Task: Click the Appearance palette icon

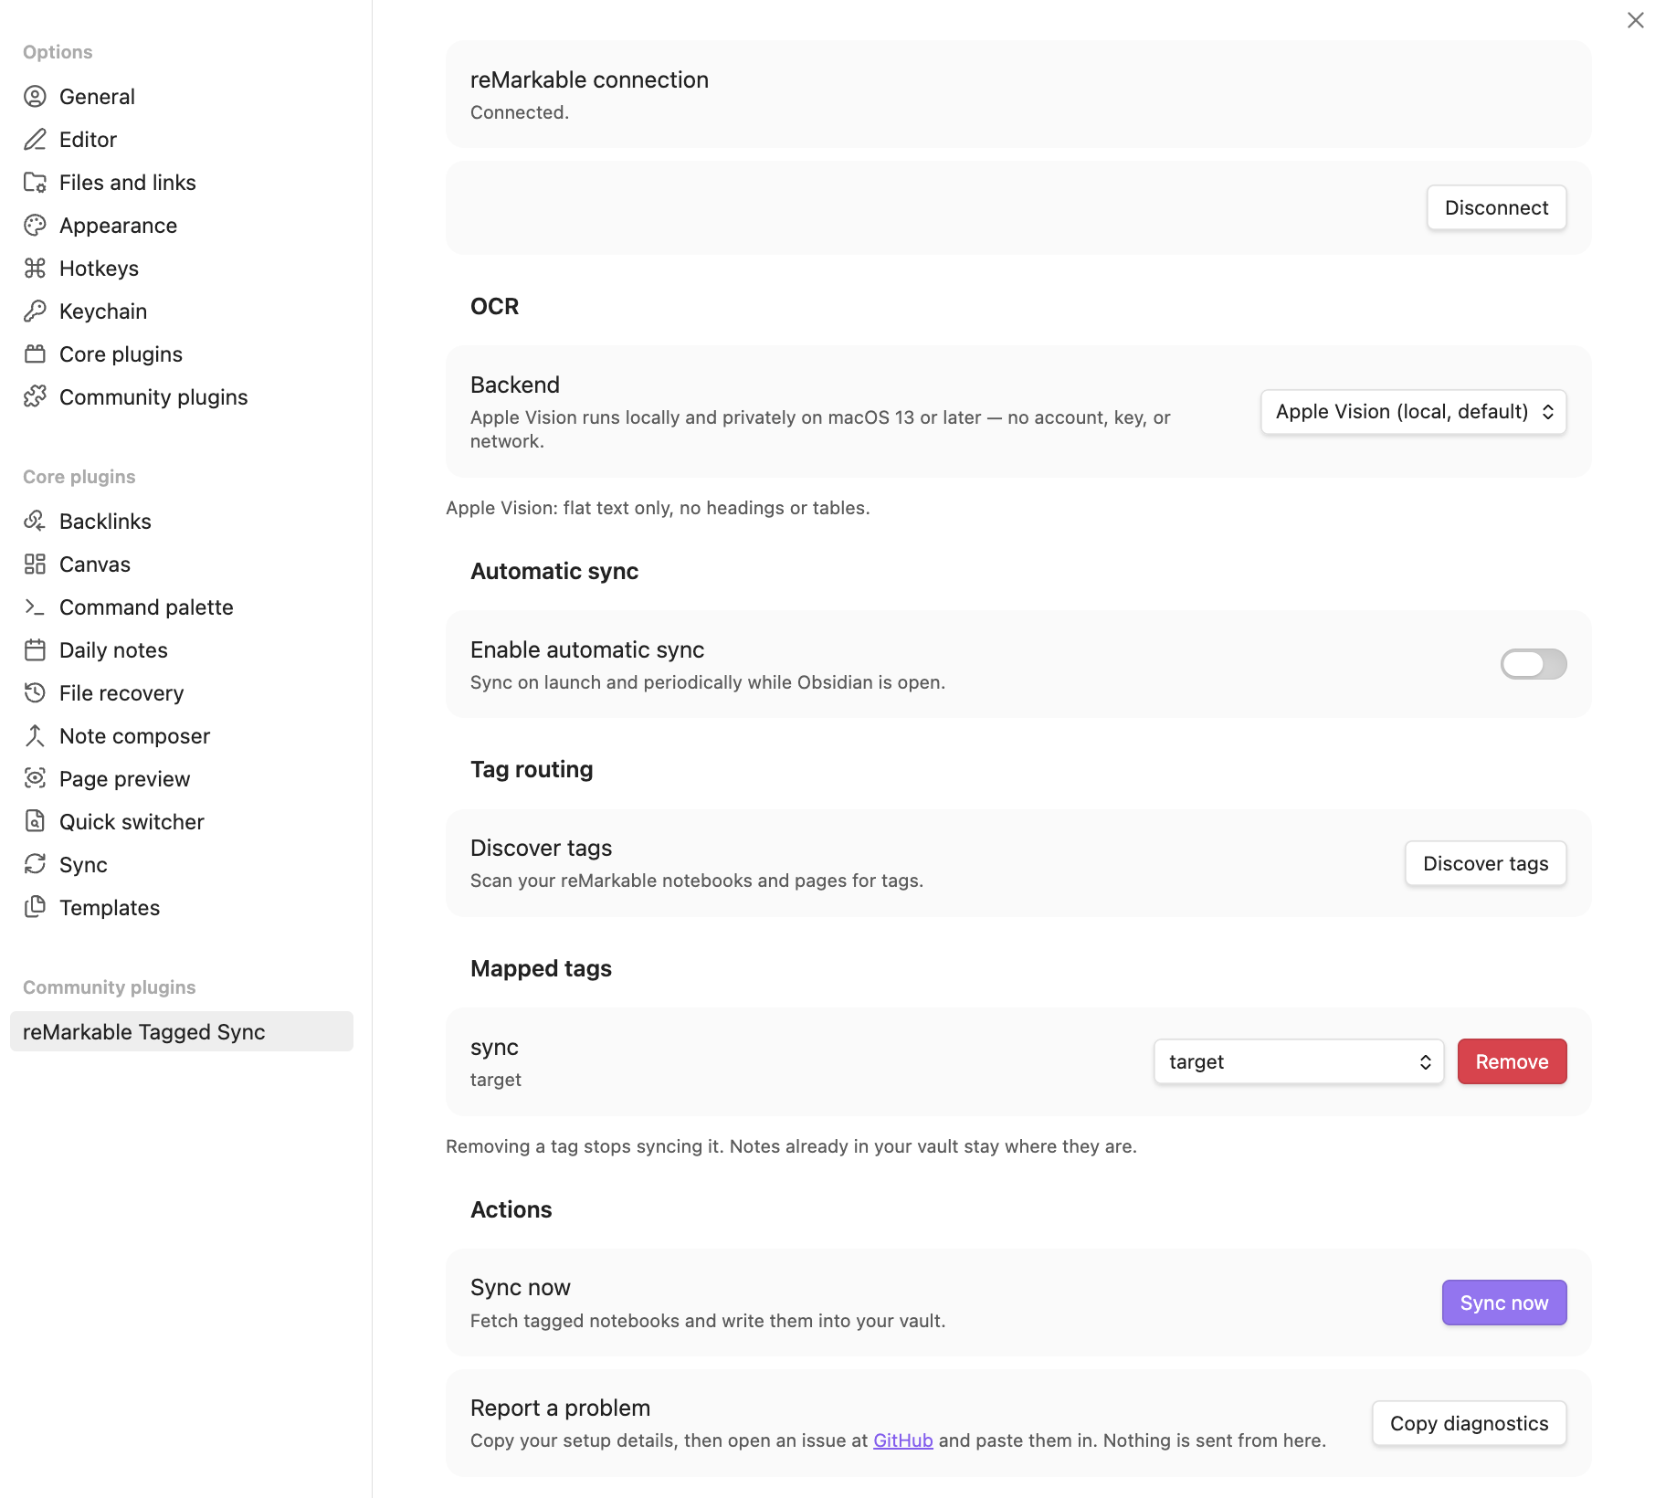Action: pos(35,226)
